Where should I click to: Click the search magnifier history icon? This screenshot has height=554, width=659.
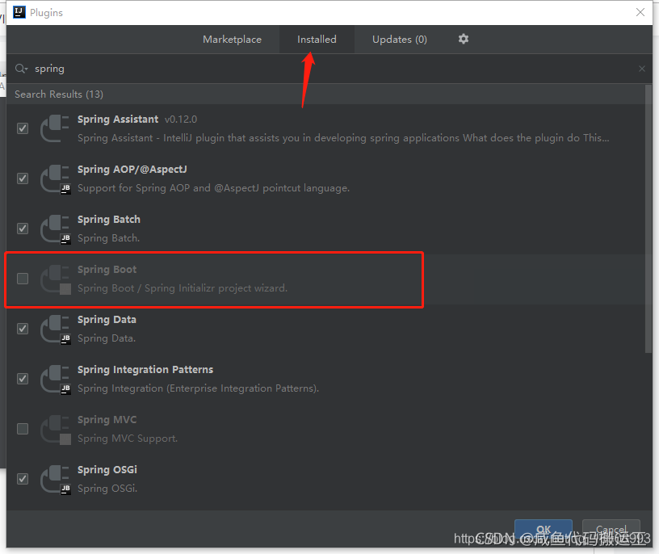tap(21, 69)
